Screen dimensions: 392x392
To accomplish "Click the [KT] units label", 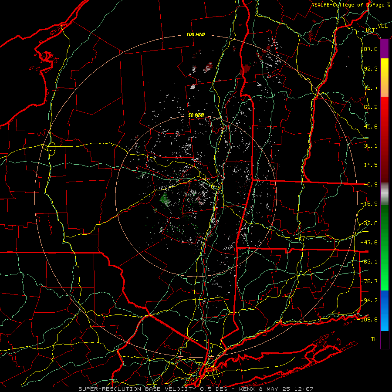I will [x=372, y=30].
